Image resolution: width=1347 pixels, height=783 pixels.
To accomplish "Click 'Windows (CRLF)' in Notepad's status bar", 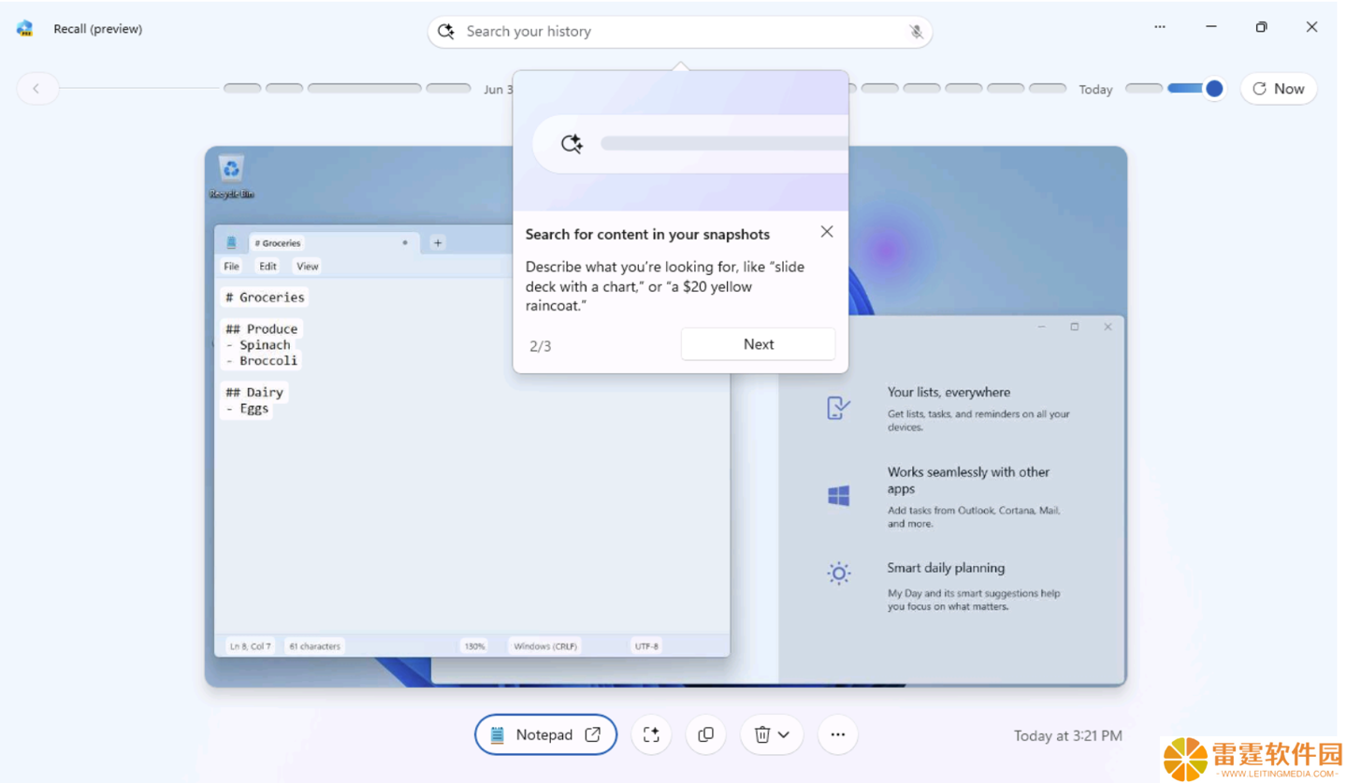I will 544,645.
